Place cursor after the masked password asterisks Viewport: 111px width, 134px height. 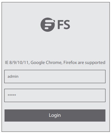tap(16, 95)
